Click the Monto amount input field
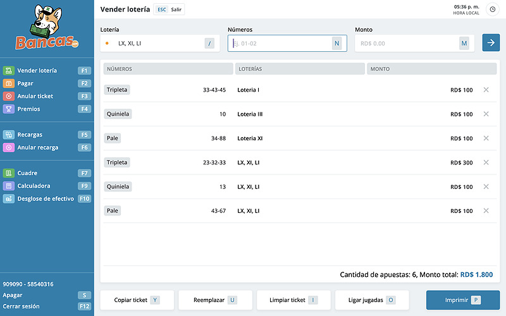Screen dimensions: 506x316 tap(407, 43)
